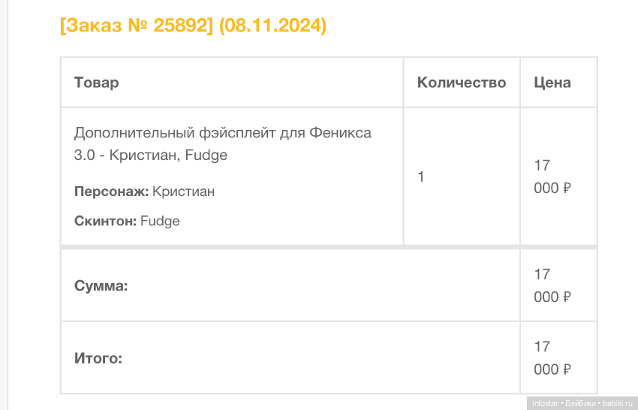The height and width of the screenshot is (410, 638).
Task: Click the Количество column header
Action: (x=462, y=83)
